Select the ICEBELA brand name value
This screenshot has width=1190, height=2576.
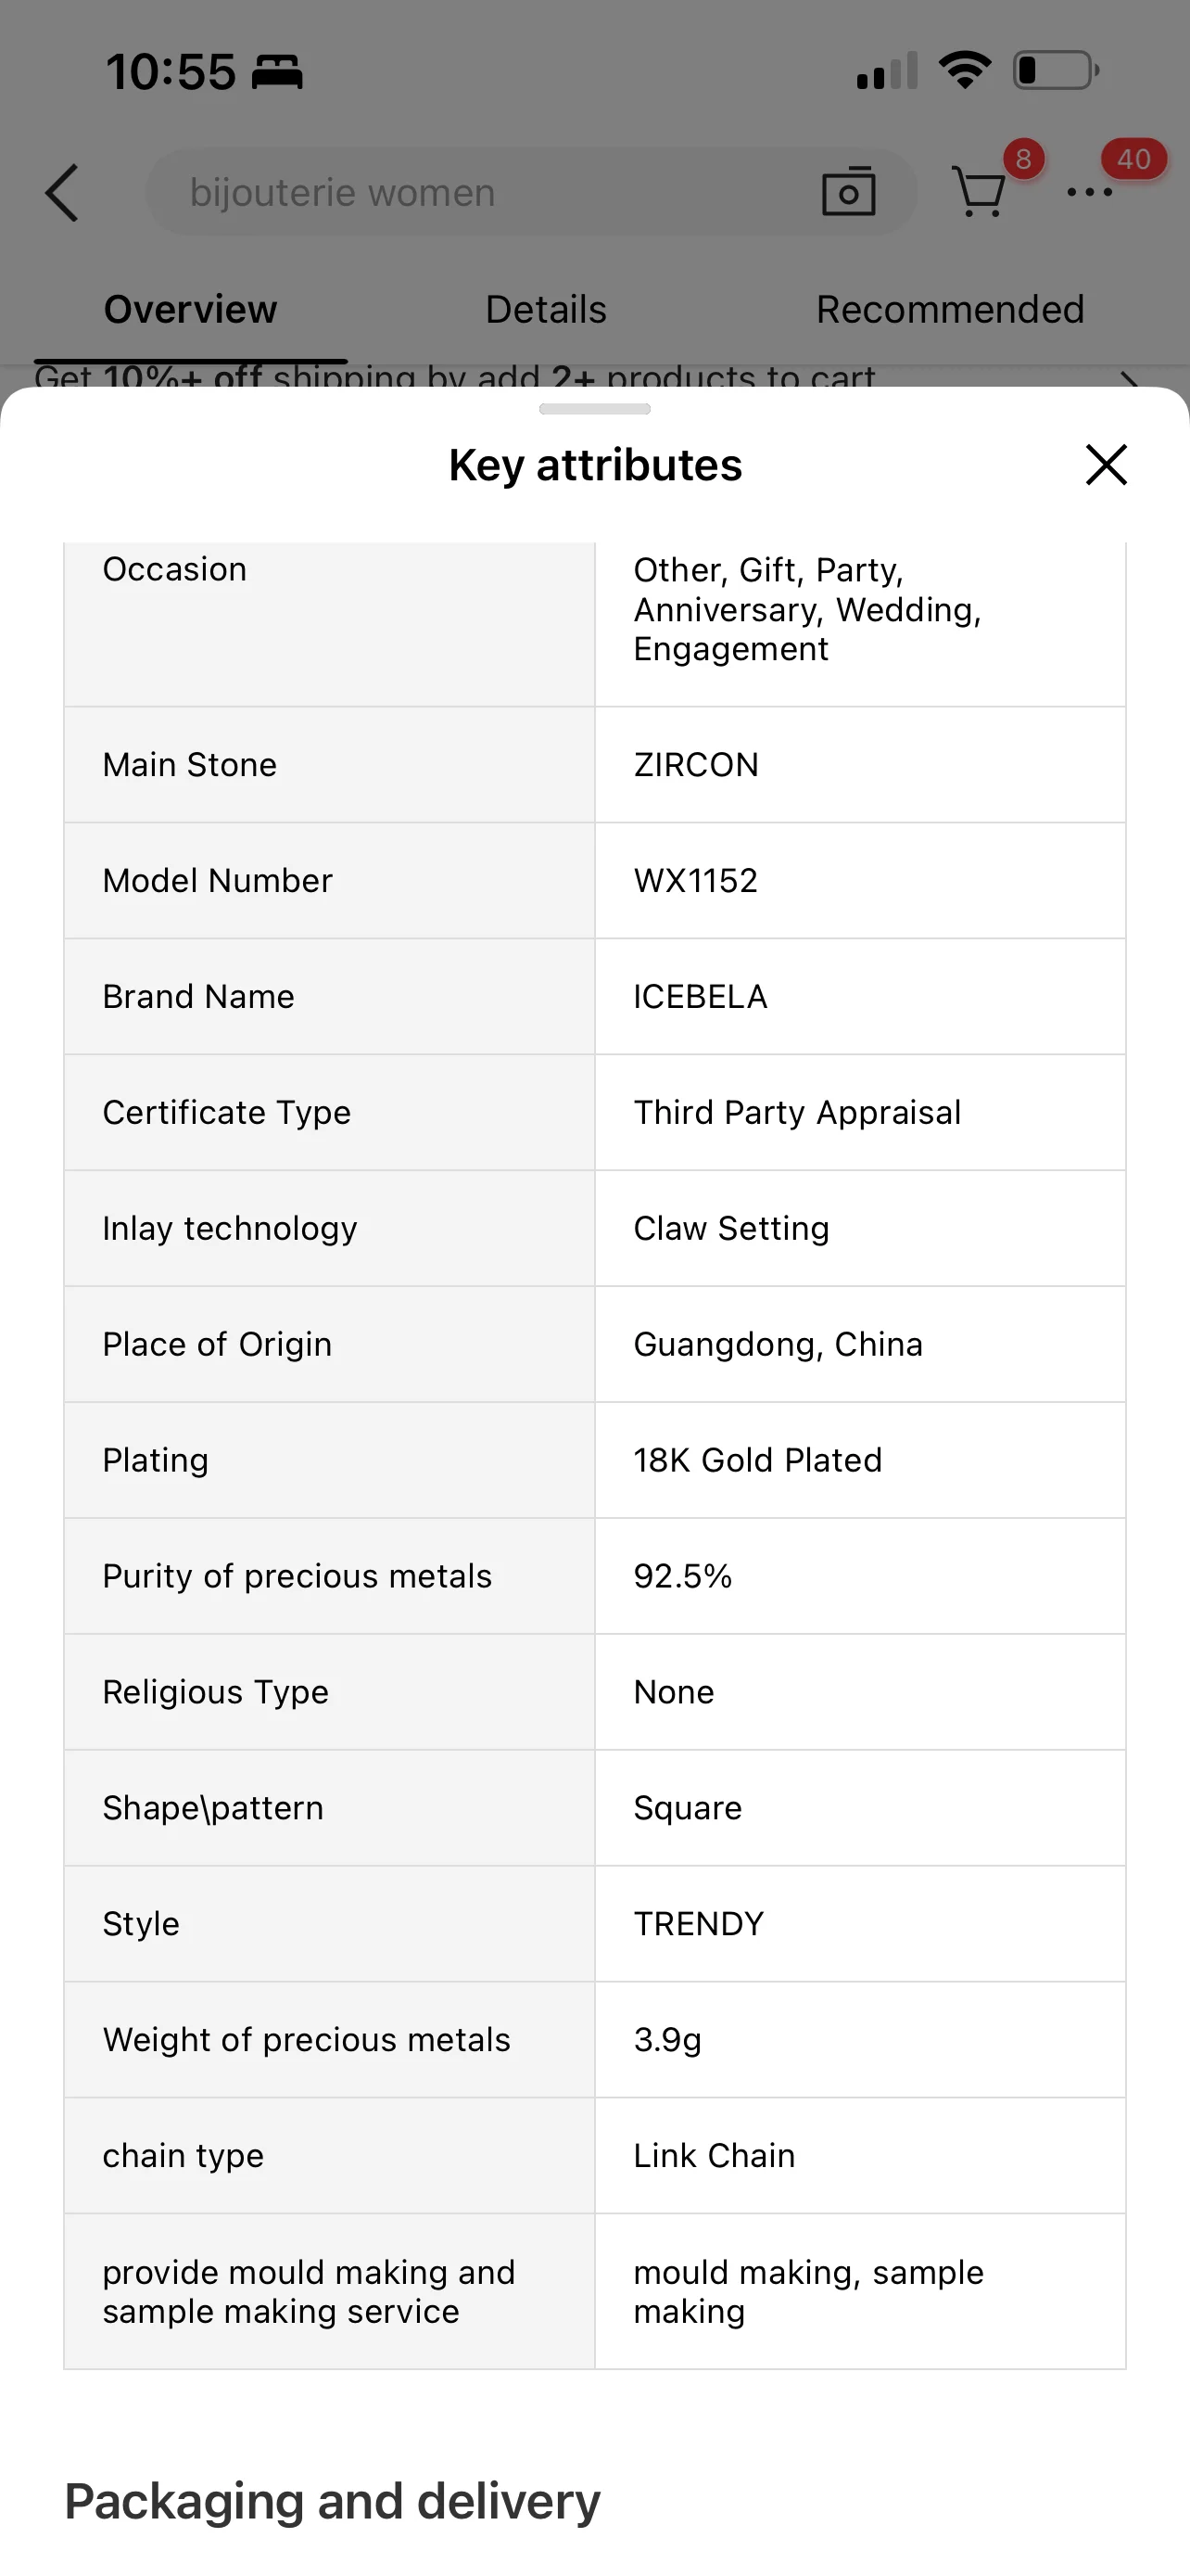[x=701, y=997]
